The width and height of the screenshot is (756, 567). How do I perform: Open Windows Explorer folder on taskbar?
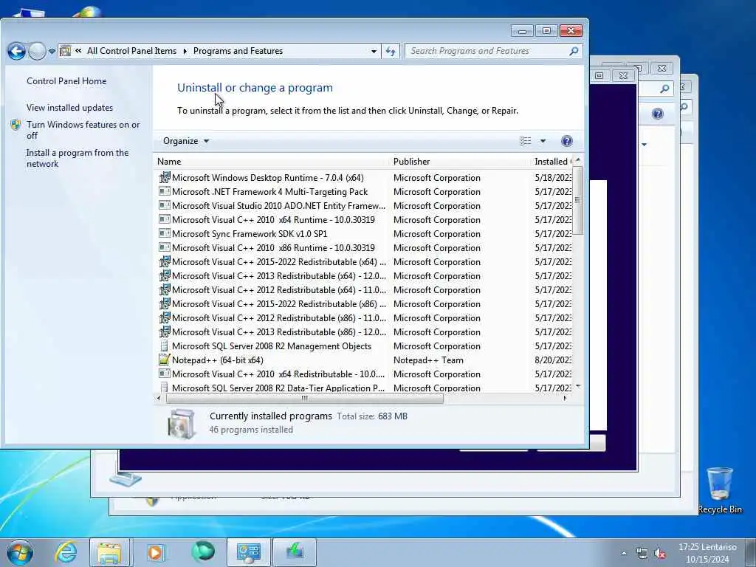[109, 552]
